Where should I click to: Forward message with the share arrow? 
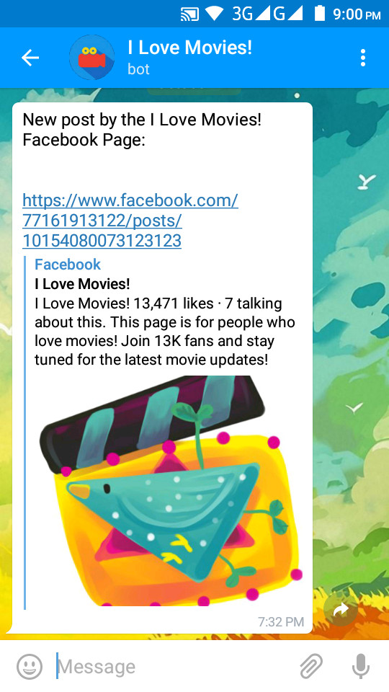[x=341, y=610]
